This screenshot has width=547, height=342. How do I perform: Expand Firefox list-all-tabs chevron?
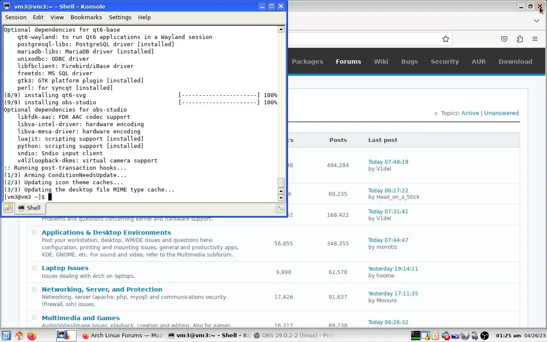[537, 21]
